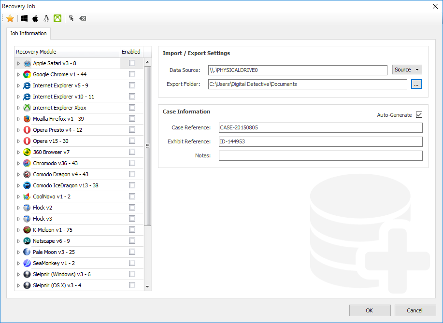The height and width of the screenshot is (323, 443).
Task: Expand the Internet Explorer Xbox node
Action: [x=18, y=108]
